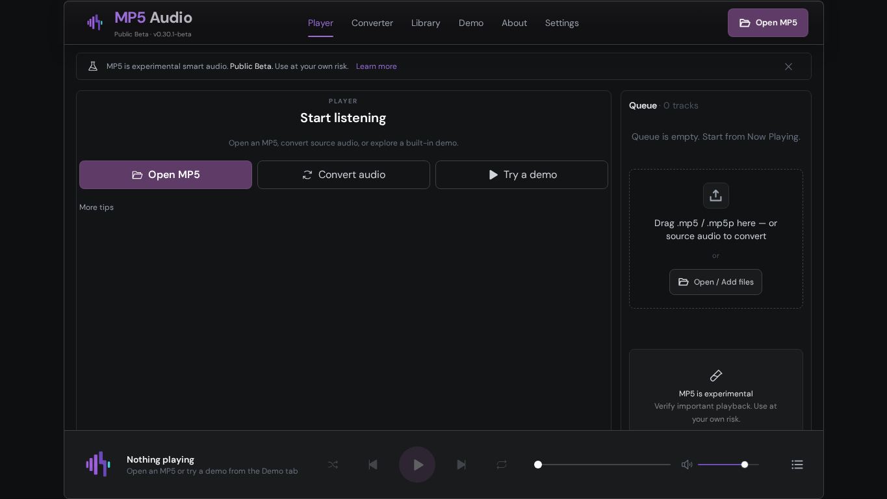Skip to the next track
Viewport: 887px width, 499px height.
click(x=461, y=465)
